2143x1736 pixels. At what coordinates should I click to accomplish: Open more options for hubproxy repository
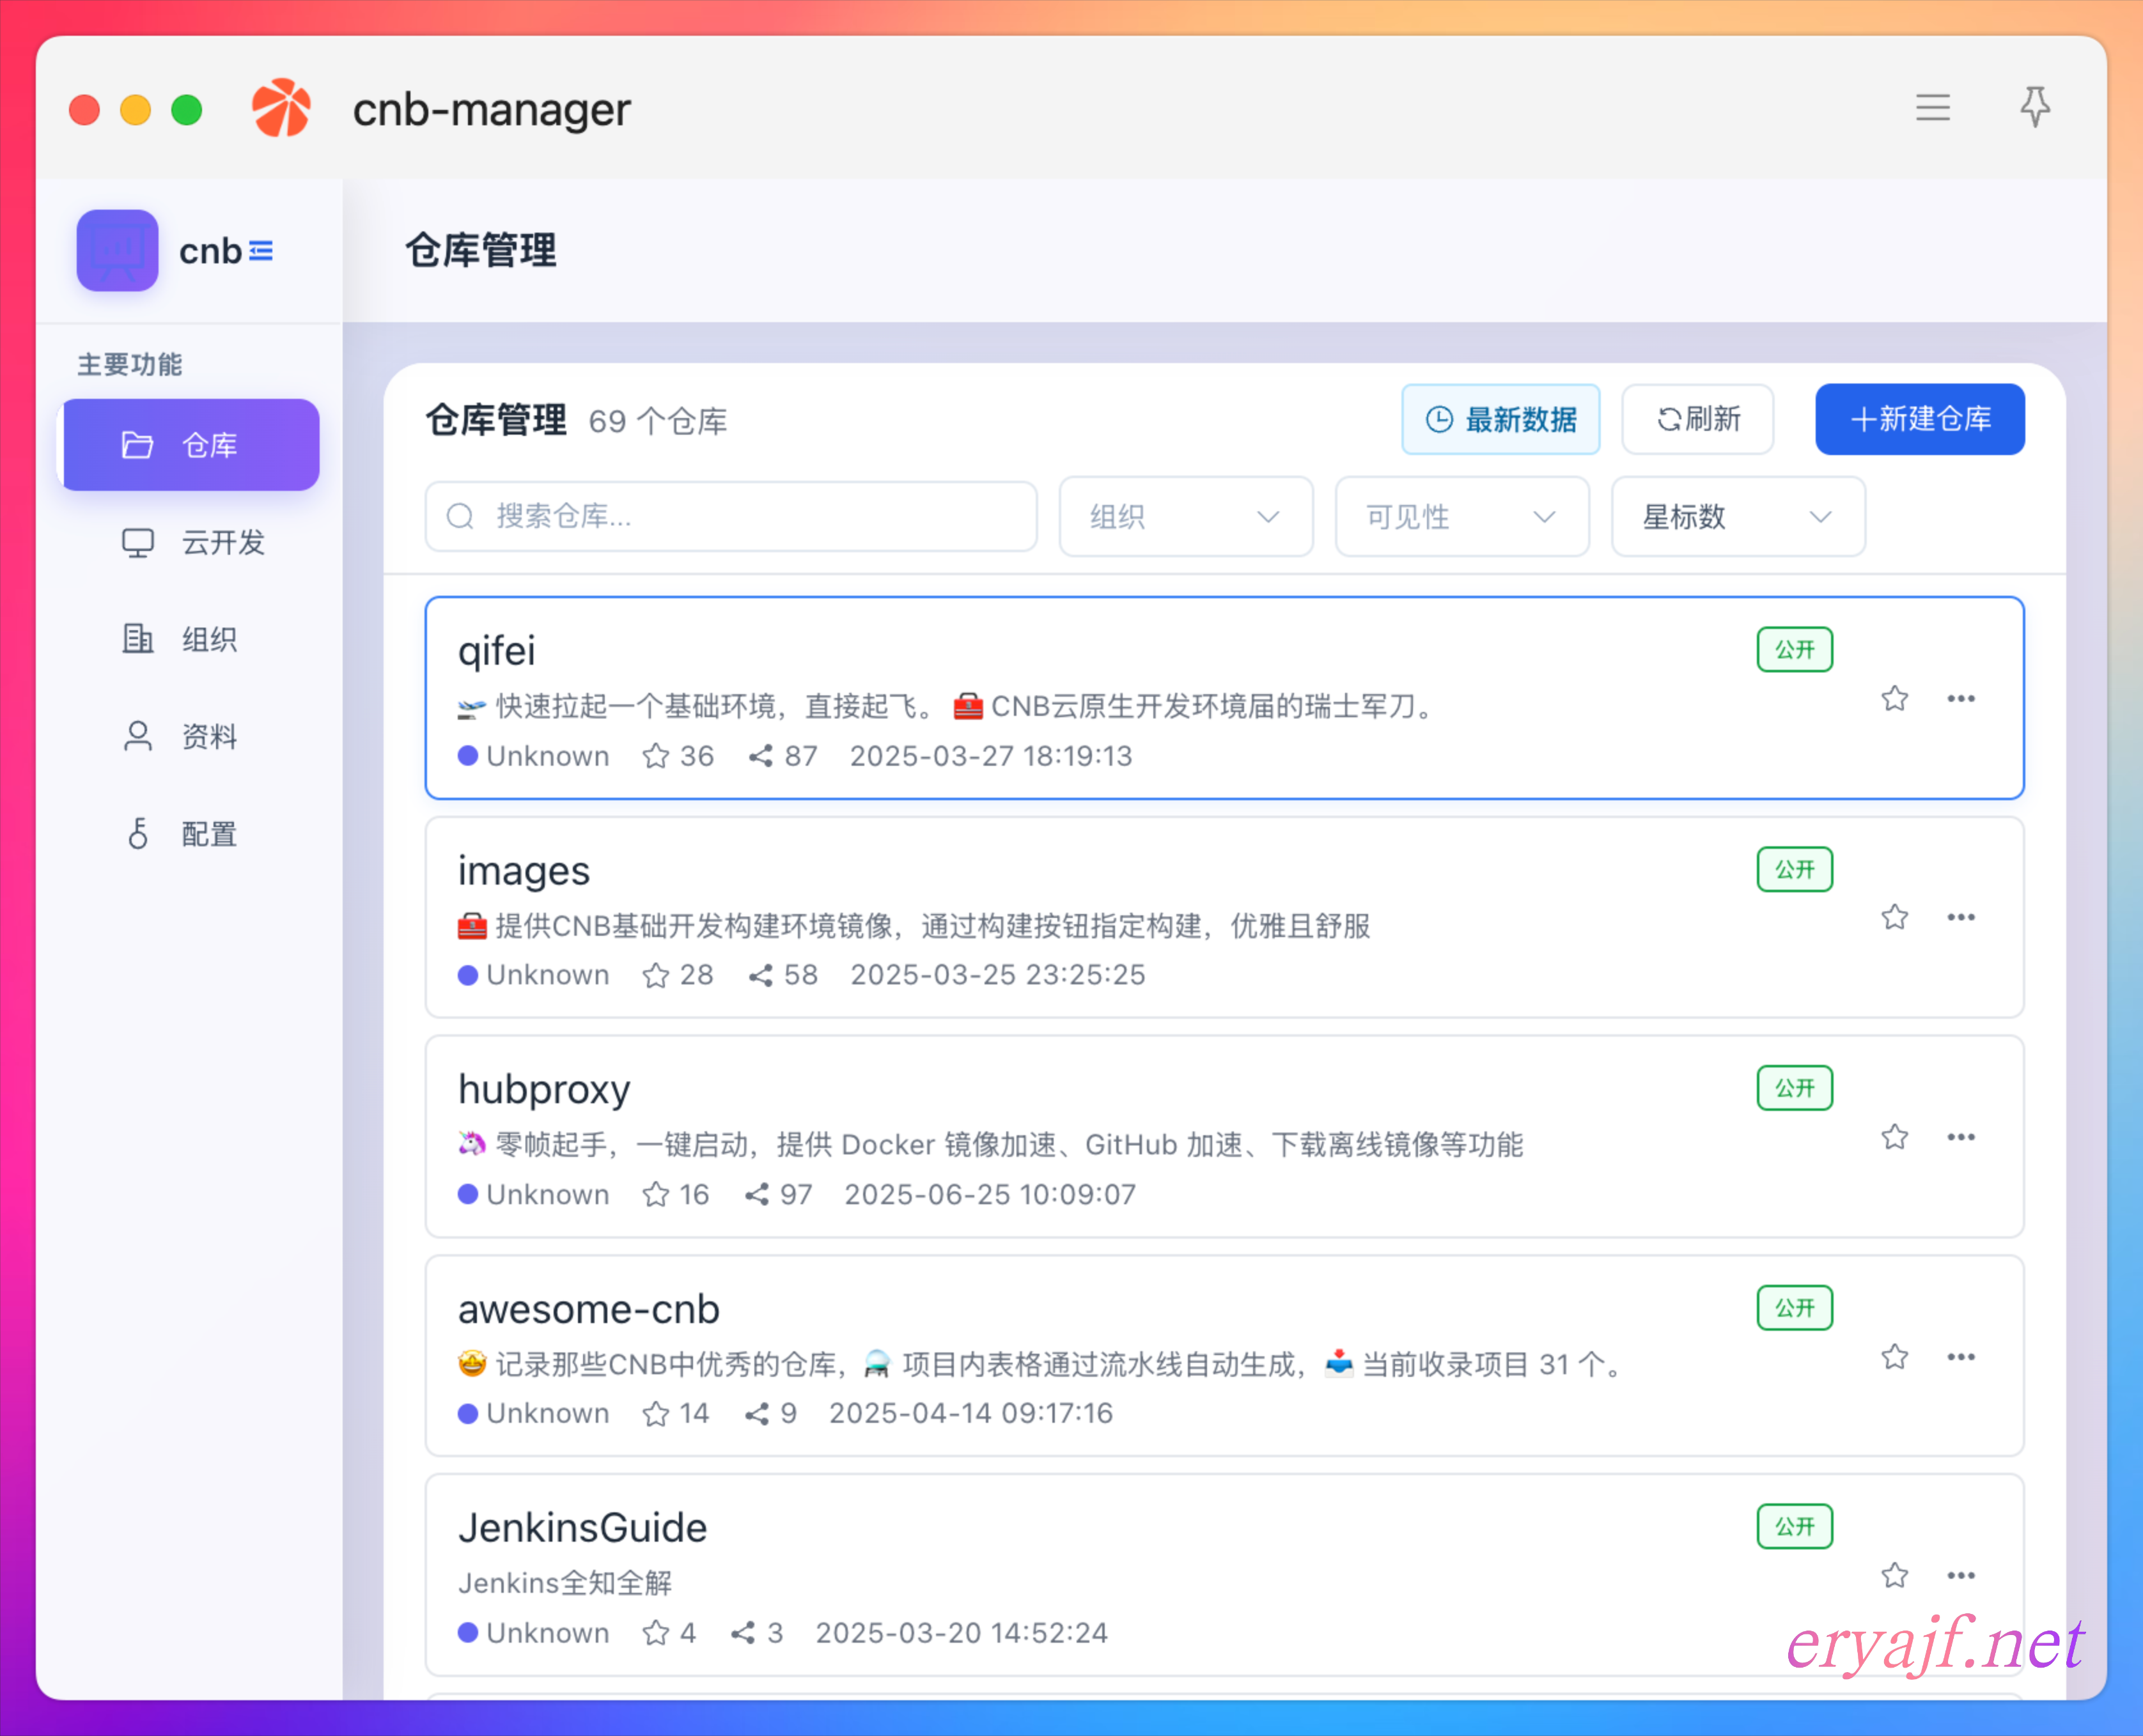1960,1138
